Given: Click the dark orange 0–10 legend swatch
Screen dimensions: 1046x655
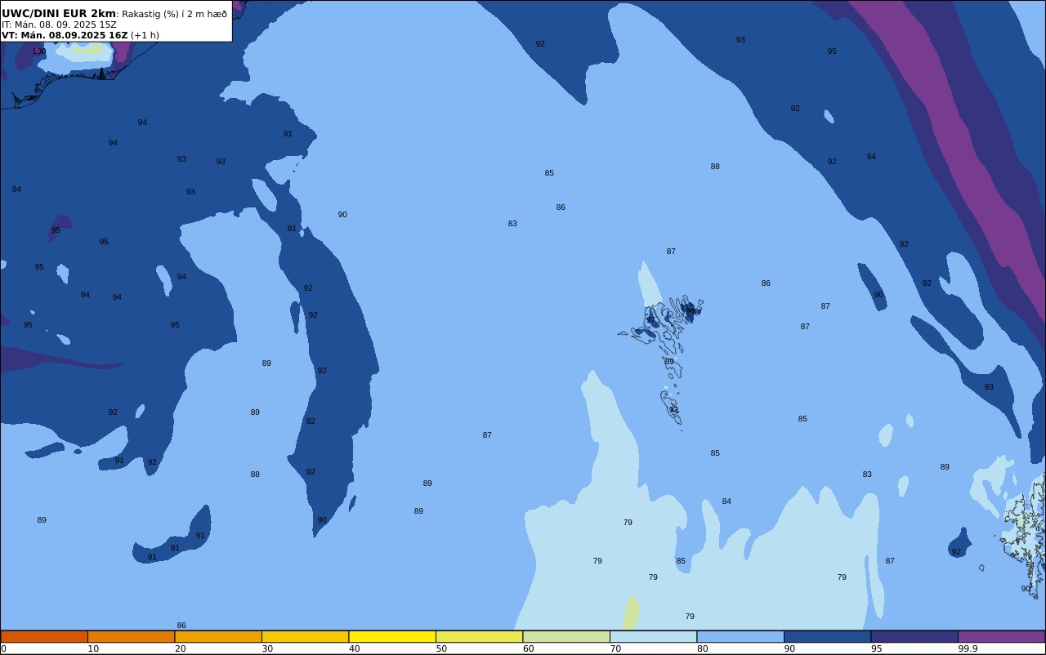Looking at the screenshot, I should 44,636.
